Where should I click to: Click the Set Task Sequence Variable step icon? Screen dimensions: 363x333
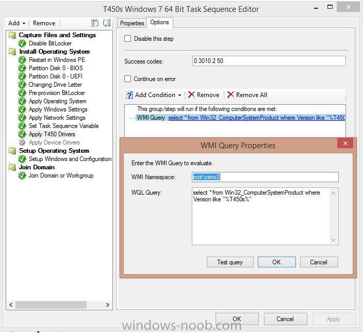tap(22, 126)
